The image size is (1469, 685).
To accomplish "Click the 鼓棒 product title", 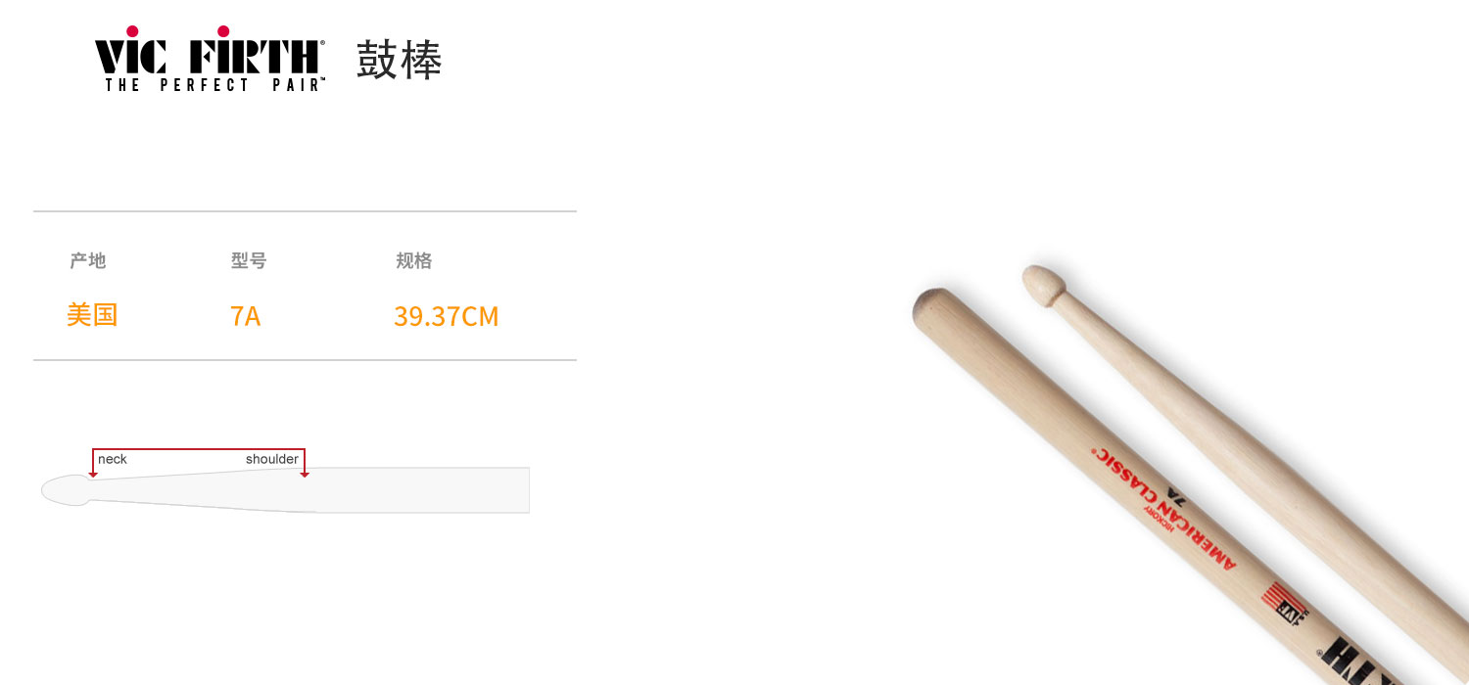I will [400, 60].
